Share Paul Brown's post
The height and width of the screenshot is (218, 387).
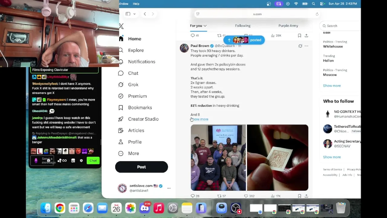tap(306, 196)
